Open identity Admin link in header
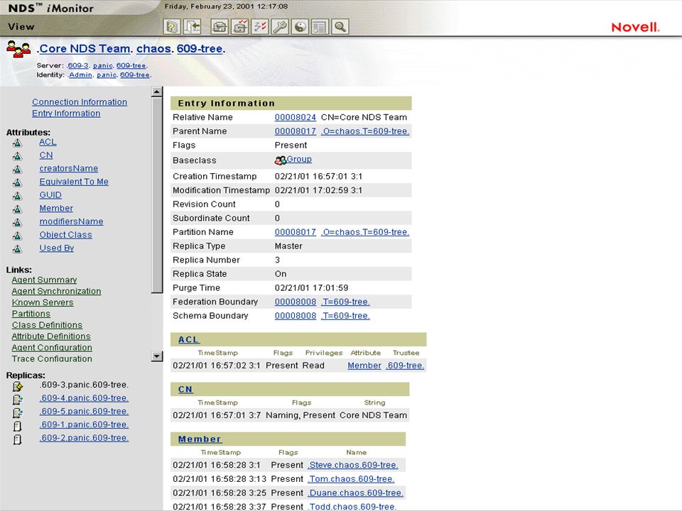This screenshot has height=511, width=682. 81,75
